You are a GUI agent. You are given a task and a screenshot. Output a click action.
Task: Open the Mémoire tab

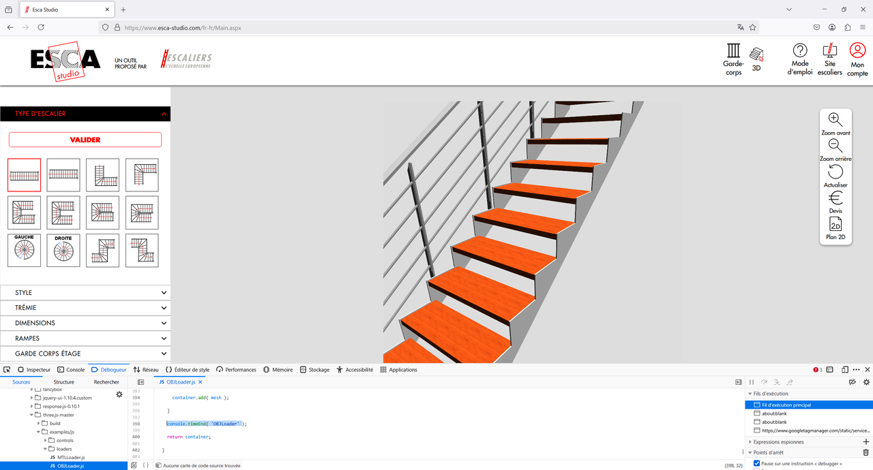click(x=278, y=370)
